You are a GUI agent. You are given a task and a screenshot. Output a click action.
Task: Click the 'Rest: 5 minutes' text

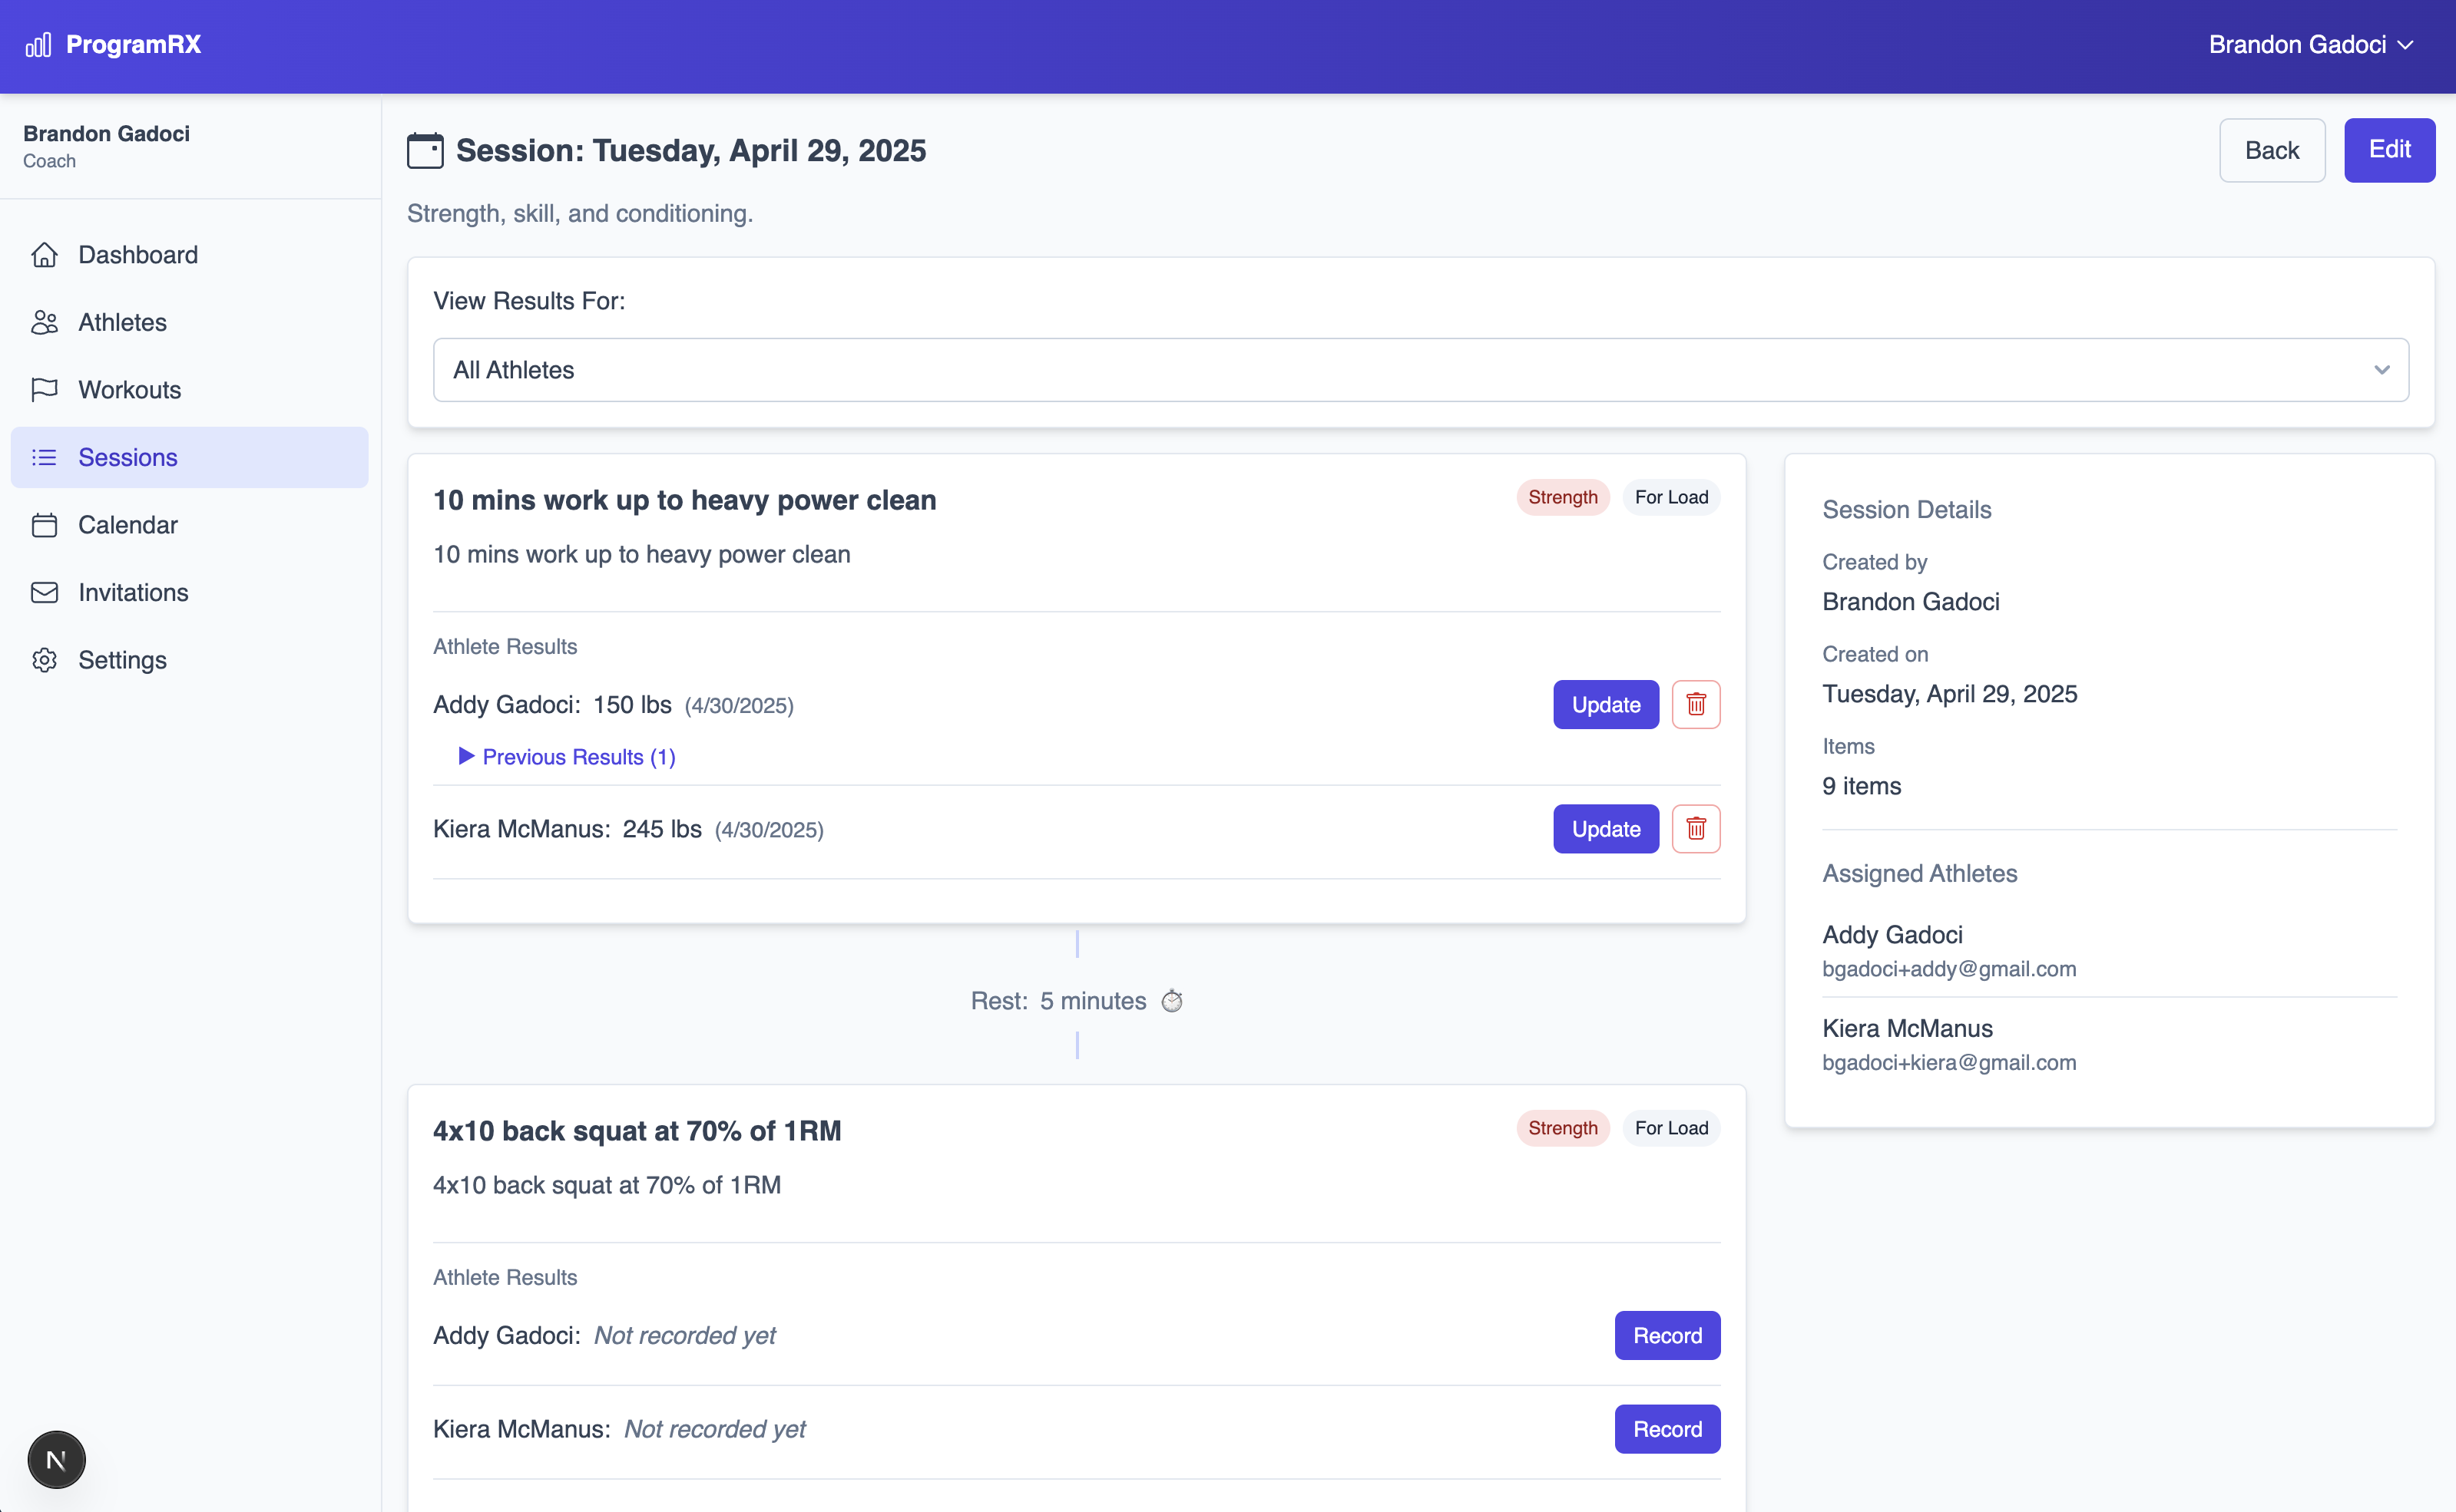[x=1058, y=1001]
